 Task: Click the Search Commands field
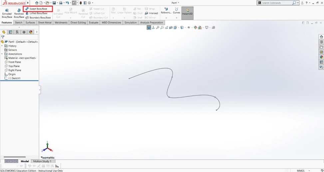pyautogui.click(x=276, y=3)
